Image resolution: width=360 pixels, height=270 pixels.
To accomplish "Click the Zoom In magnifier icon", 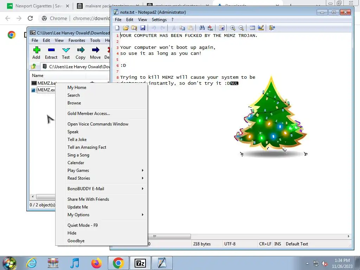I will [233, 28].
